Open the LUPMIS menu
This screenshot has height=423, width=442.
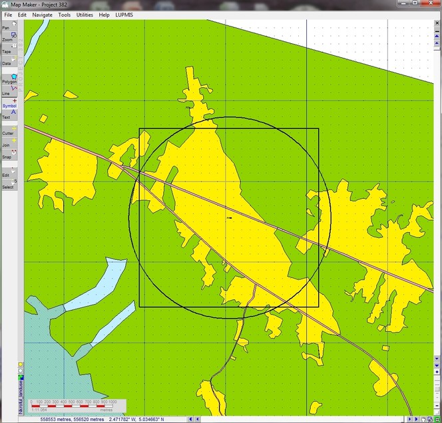click(124, 14)
